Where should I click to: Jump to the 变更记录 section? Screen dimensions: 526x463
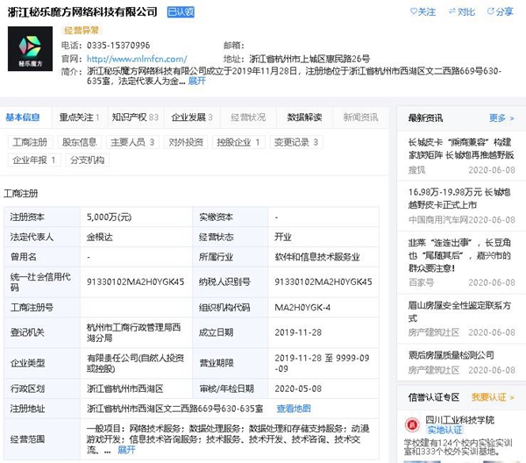[295, 142]
